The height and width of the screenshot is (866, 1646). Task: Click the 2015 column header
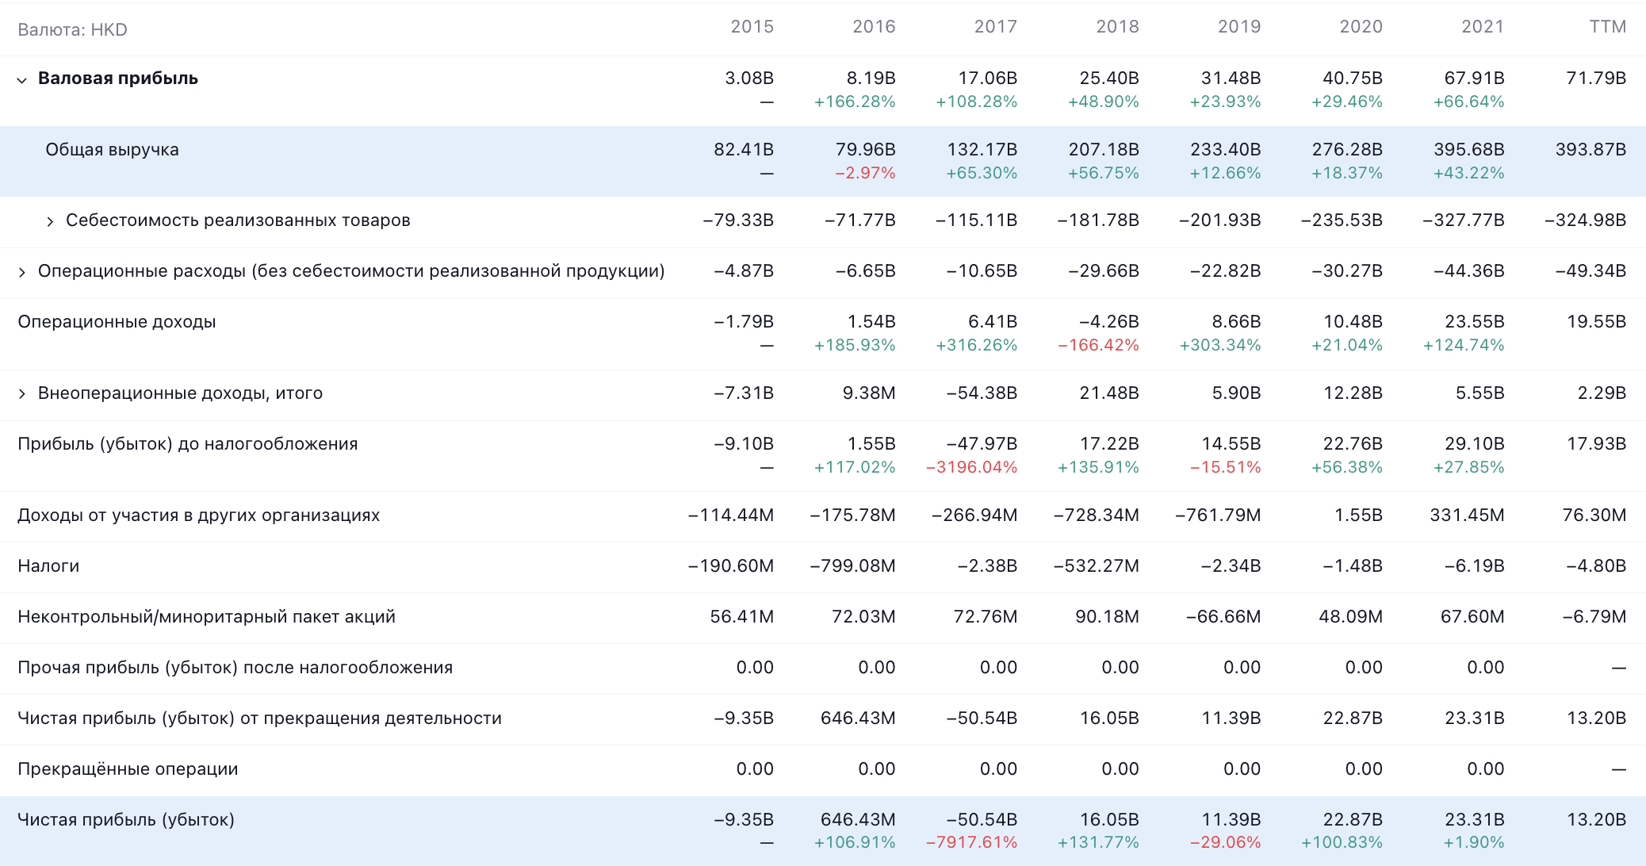[752, 27]
